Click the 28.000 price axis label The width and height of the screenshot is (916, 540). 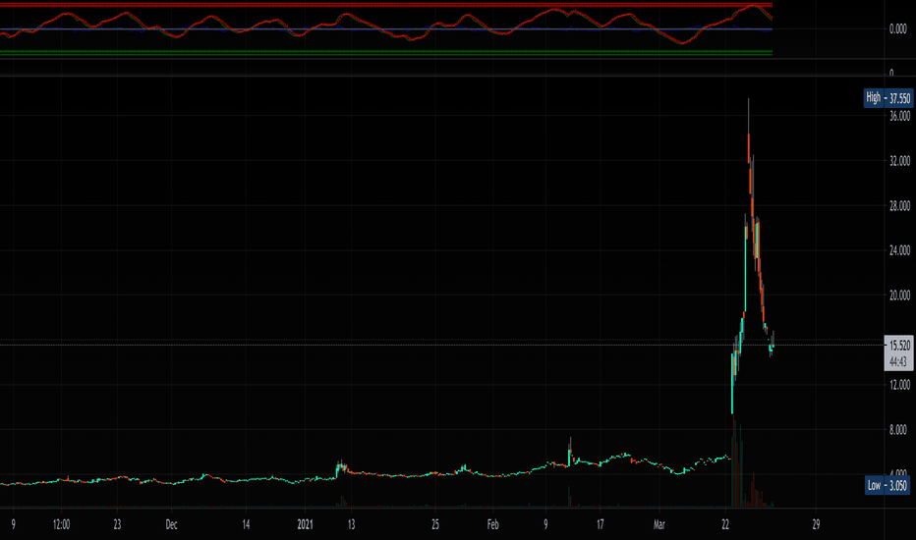pyautogui.click(x=899, y=205)
